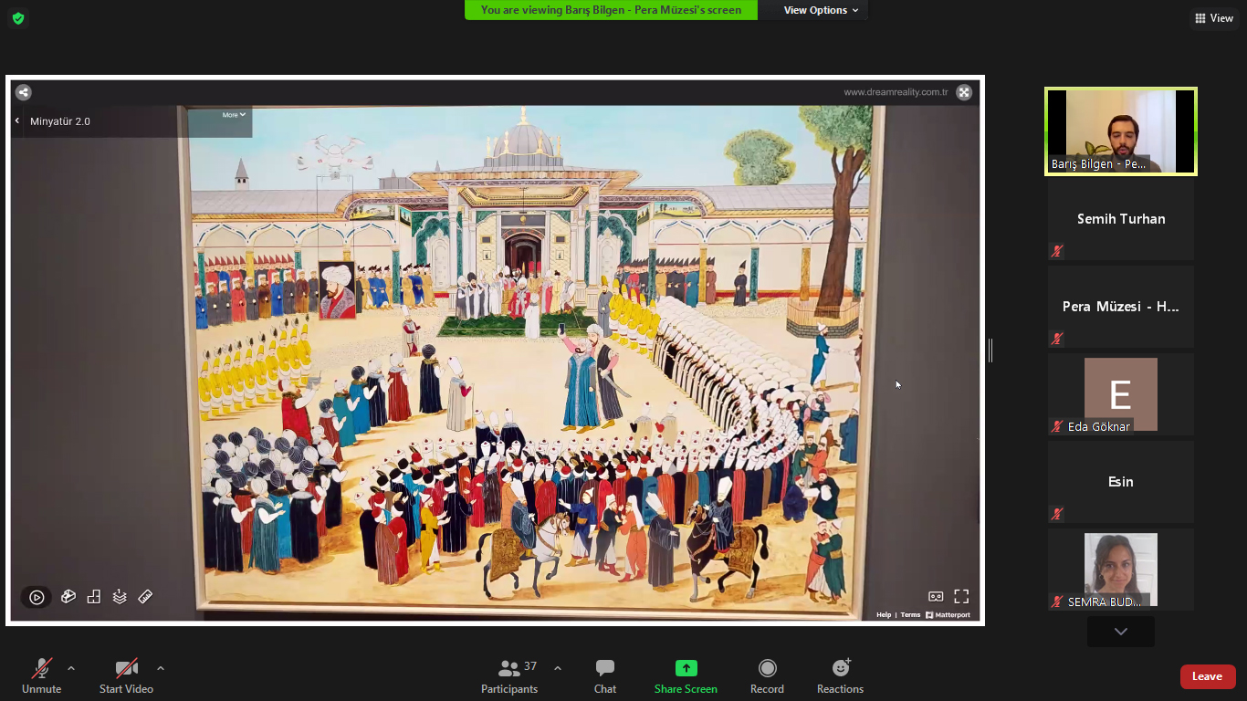Click the muted mic icon on Esin's tile

1057,514
